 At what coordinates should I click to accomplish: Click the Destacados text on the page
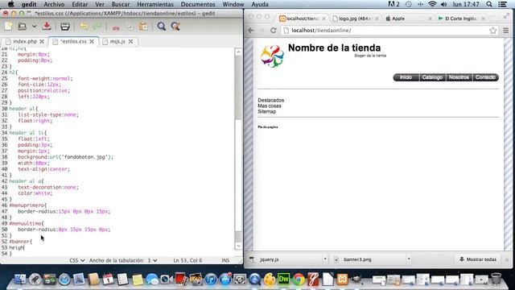click(270, 100)
